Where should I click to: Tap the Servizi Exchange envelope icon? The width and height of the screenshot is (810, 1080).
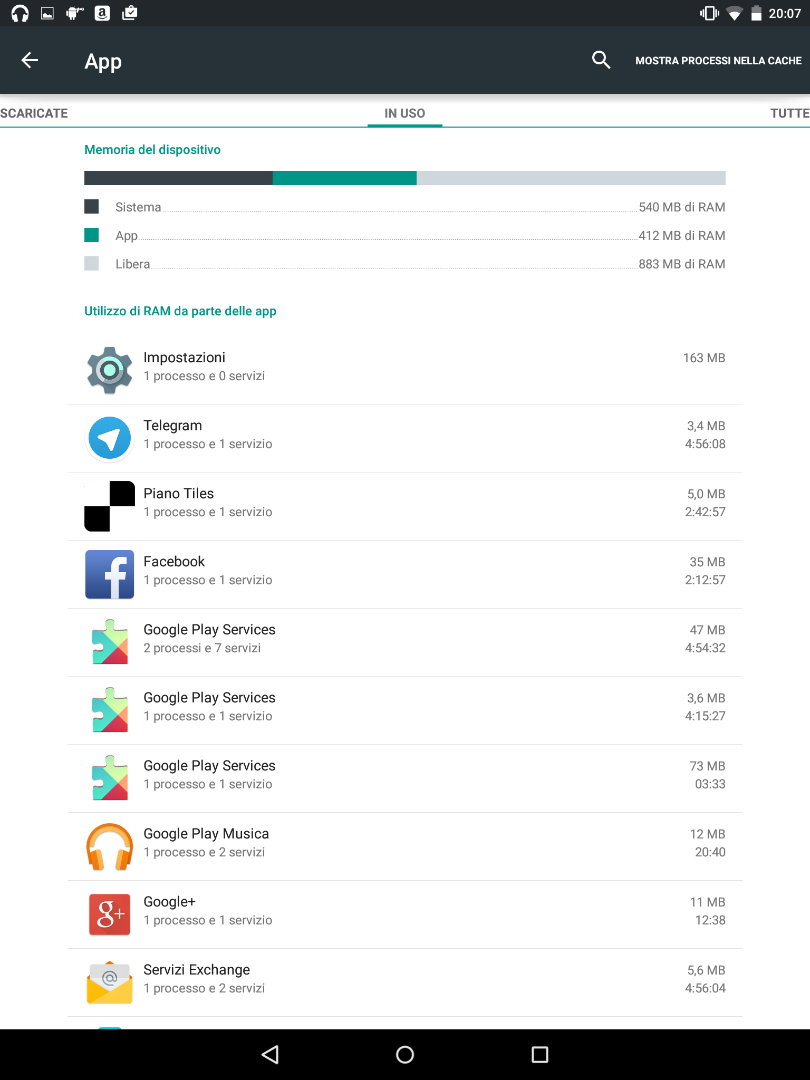110,982
